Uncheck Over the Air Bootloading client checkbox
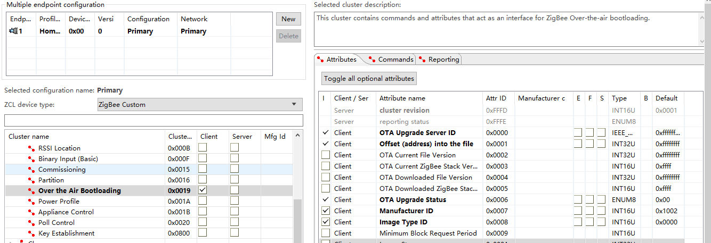Image resolution: width=711 pixels, height=243 pixels. [203, 190]
